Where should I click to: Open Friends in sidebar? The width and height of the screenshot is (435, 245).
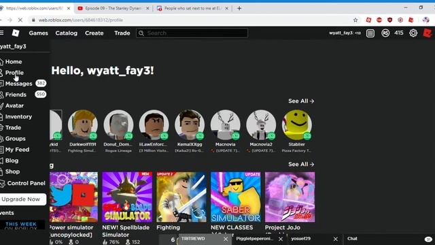pos(16,95)
